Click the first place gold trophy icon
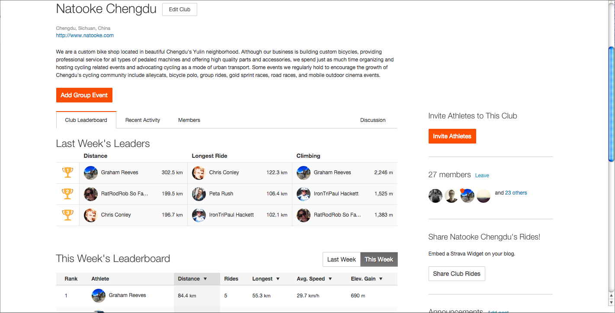Screen dimensions: 615x313 click(68, 172)
